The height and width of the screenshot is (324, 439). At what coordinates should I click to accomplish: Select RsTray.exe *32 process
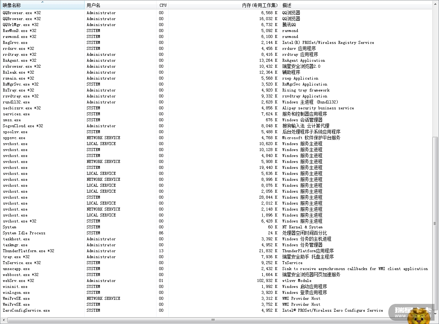click(216, 90)
